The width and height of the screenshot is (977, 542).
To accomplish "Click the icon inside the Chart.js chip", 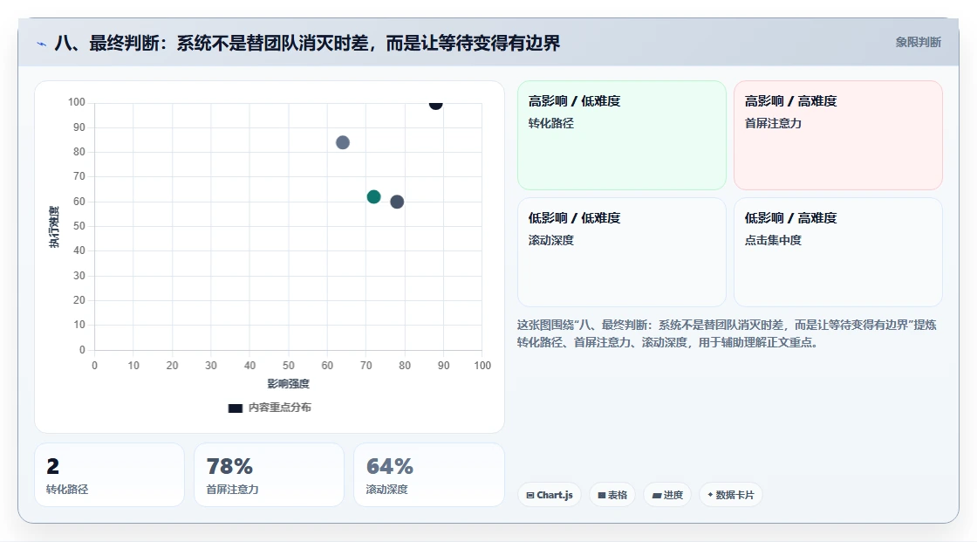I will [x=530, y=495].
